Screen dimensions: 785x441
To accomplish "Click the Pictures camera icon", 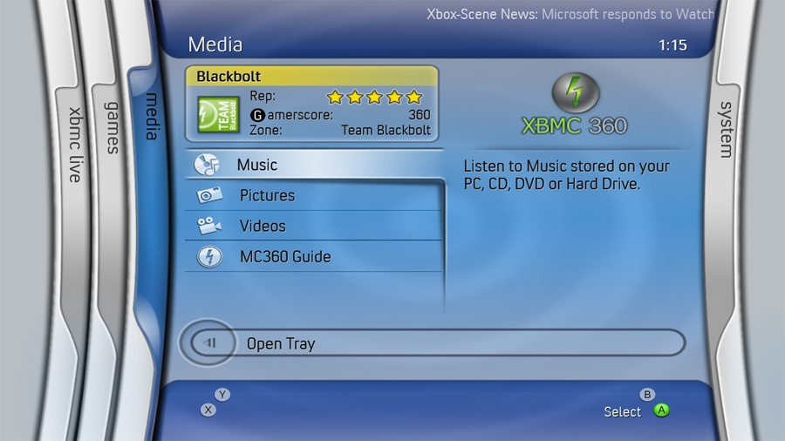I will point(209,195).
